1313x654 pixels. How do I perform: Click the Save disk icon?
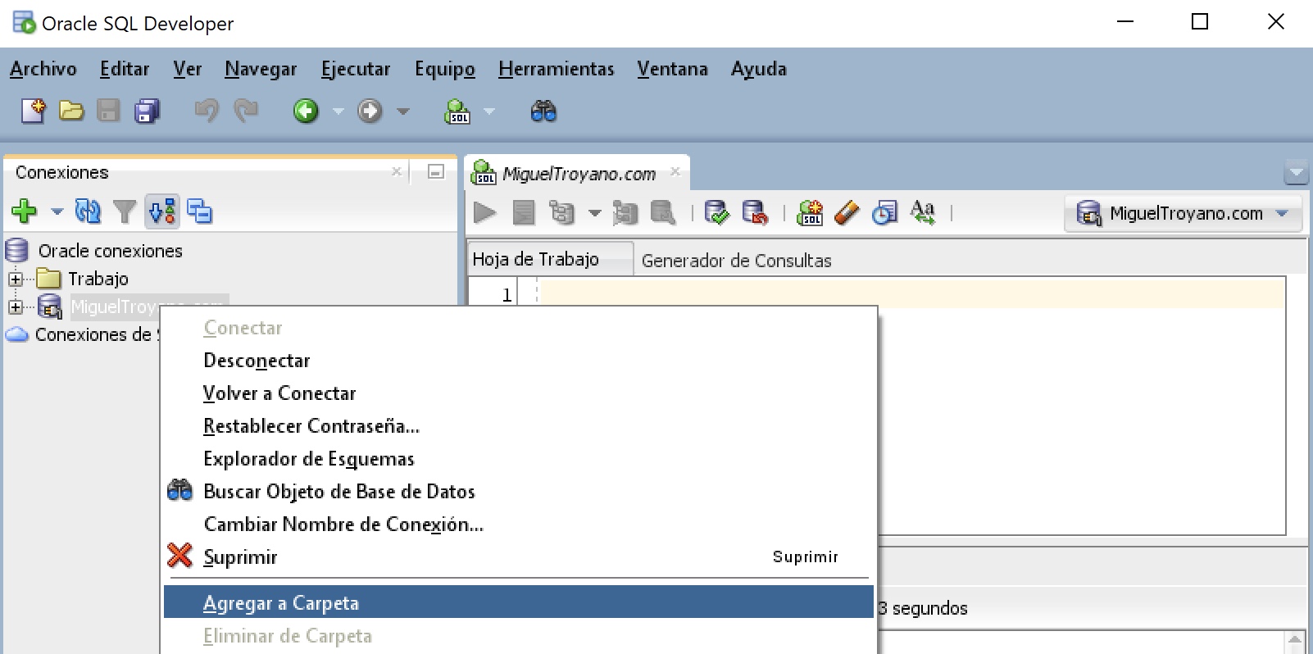108,111
